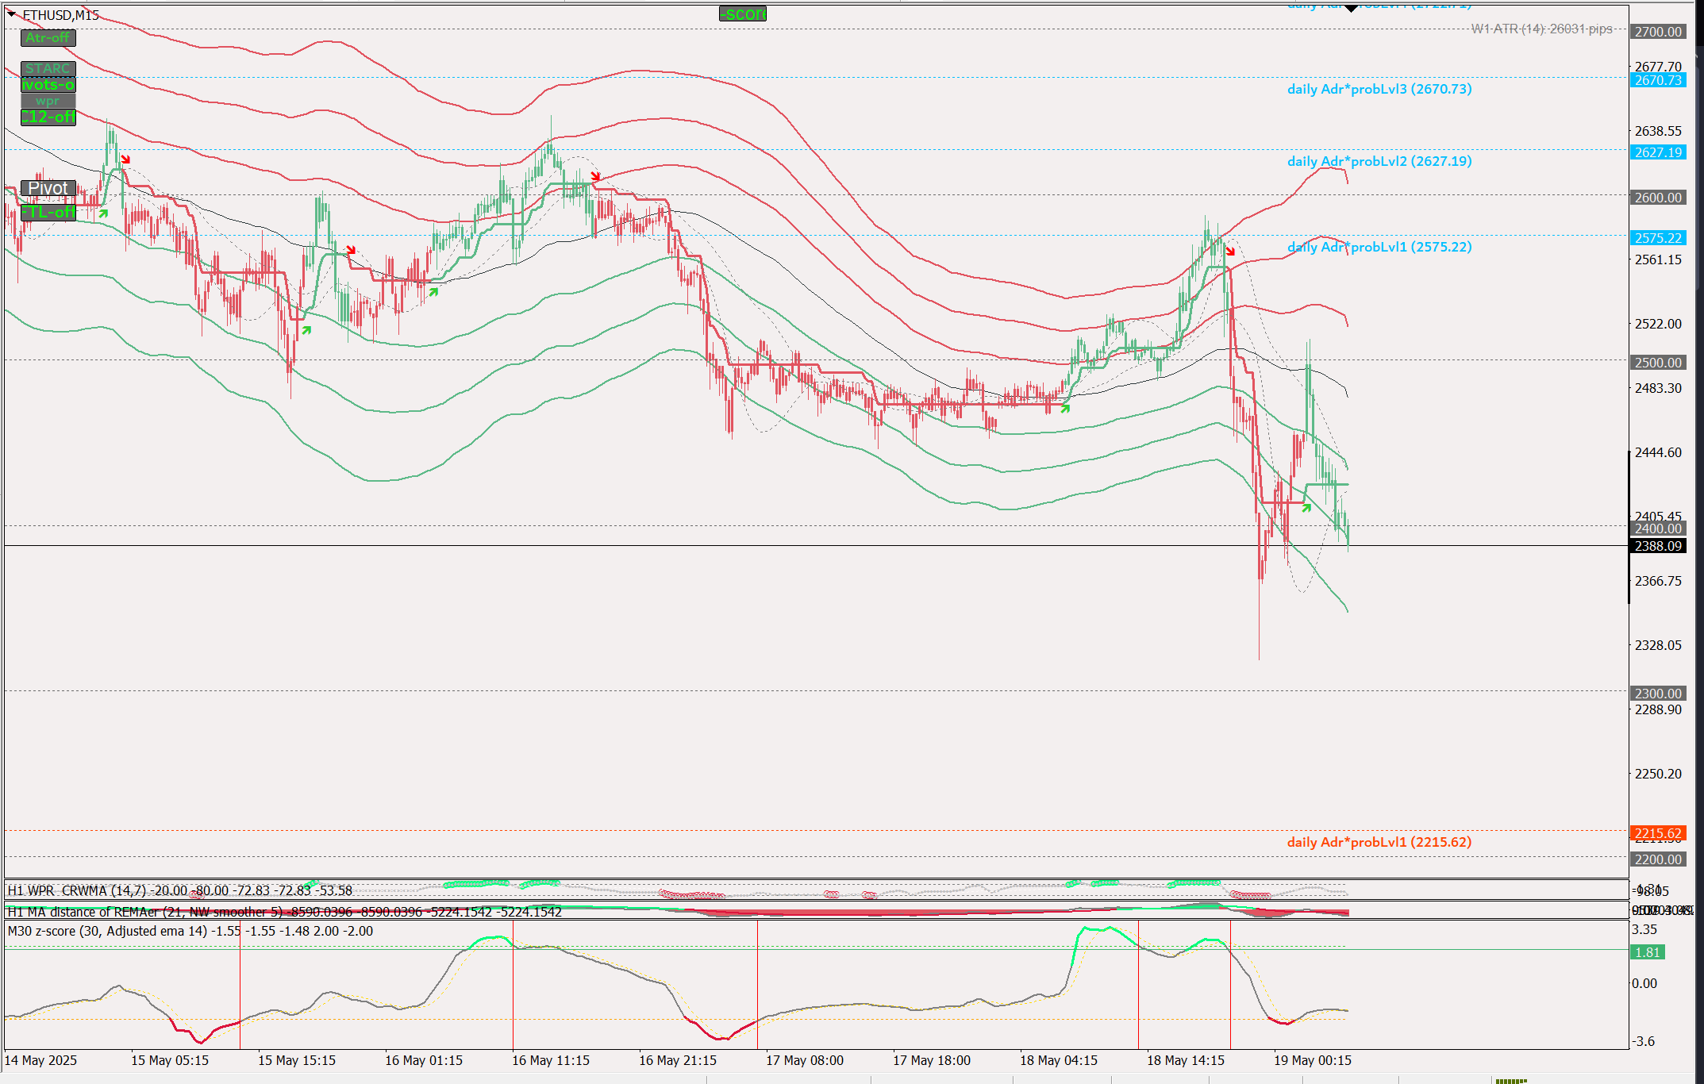Image resolution: width=1704 pixels, height=1084 pixels.
Task: Click the green buy arrow on 19 May
Action: coord(1306,506)
